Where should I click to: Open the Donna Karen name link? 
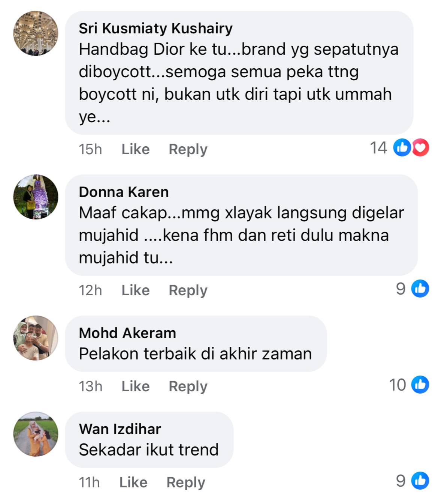[x=124, y=192]
